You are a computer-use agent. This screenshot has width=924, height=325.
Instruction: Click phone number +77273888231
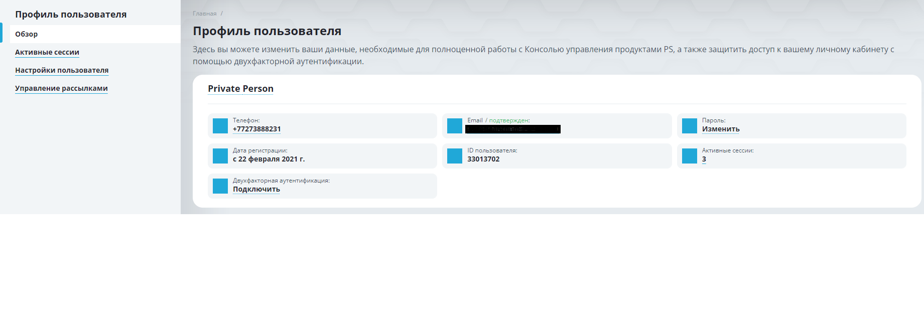256,129
